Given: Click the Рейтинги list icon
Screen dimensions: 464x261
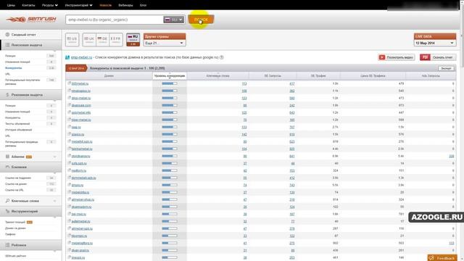Looking at the screenshot, I should coord(7,245).
